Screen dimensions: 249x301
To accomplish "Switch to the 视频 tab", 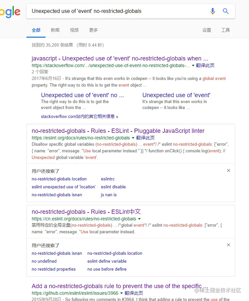I will tap(74, 30).
